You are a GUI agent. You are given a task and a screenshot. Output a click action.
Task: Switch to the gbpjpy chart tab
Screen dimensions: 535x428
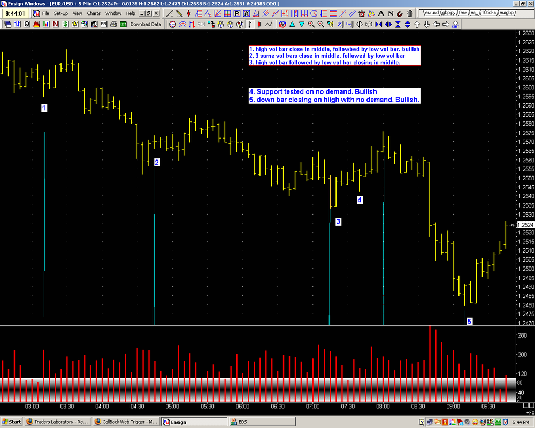pyautogui.click(x=449, y=13)
